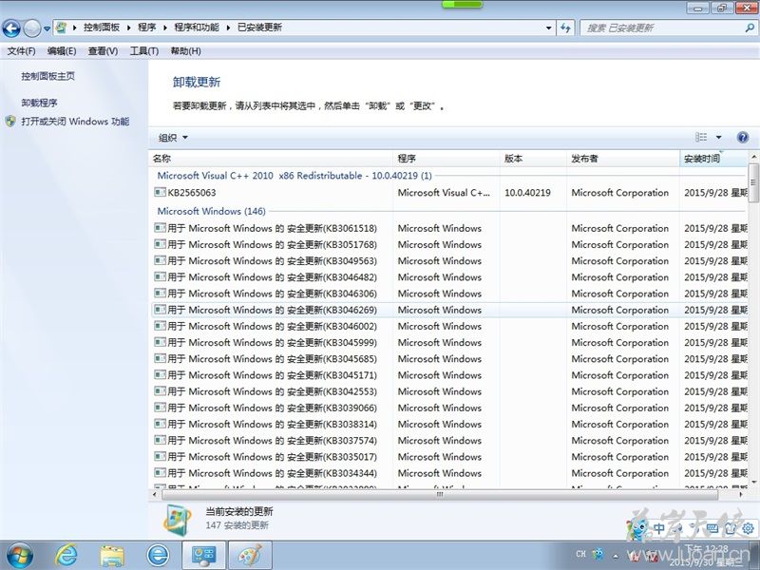Screen dimensions: 760x570
Task: Select security update KB3049563
Action: [449, 260]
